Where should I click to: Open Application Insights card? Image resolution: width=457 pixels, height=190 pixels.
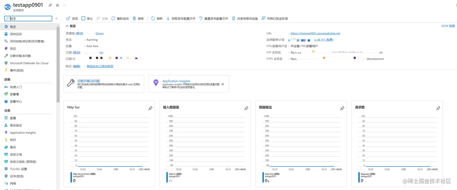pos(189,84)
